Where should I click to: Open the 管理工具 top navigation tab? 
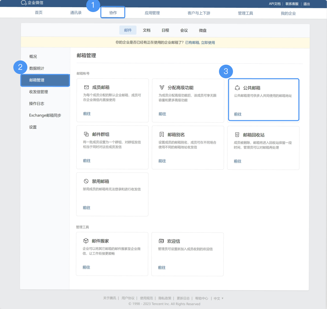tap(245, 13)
